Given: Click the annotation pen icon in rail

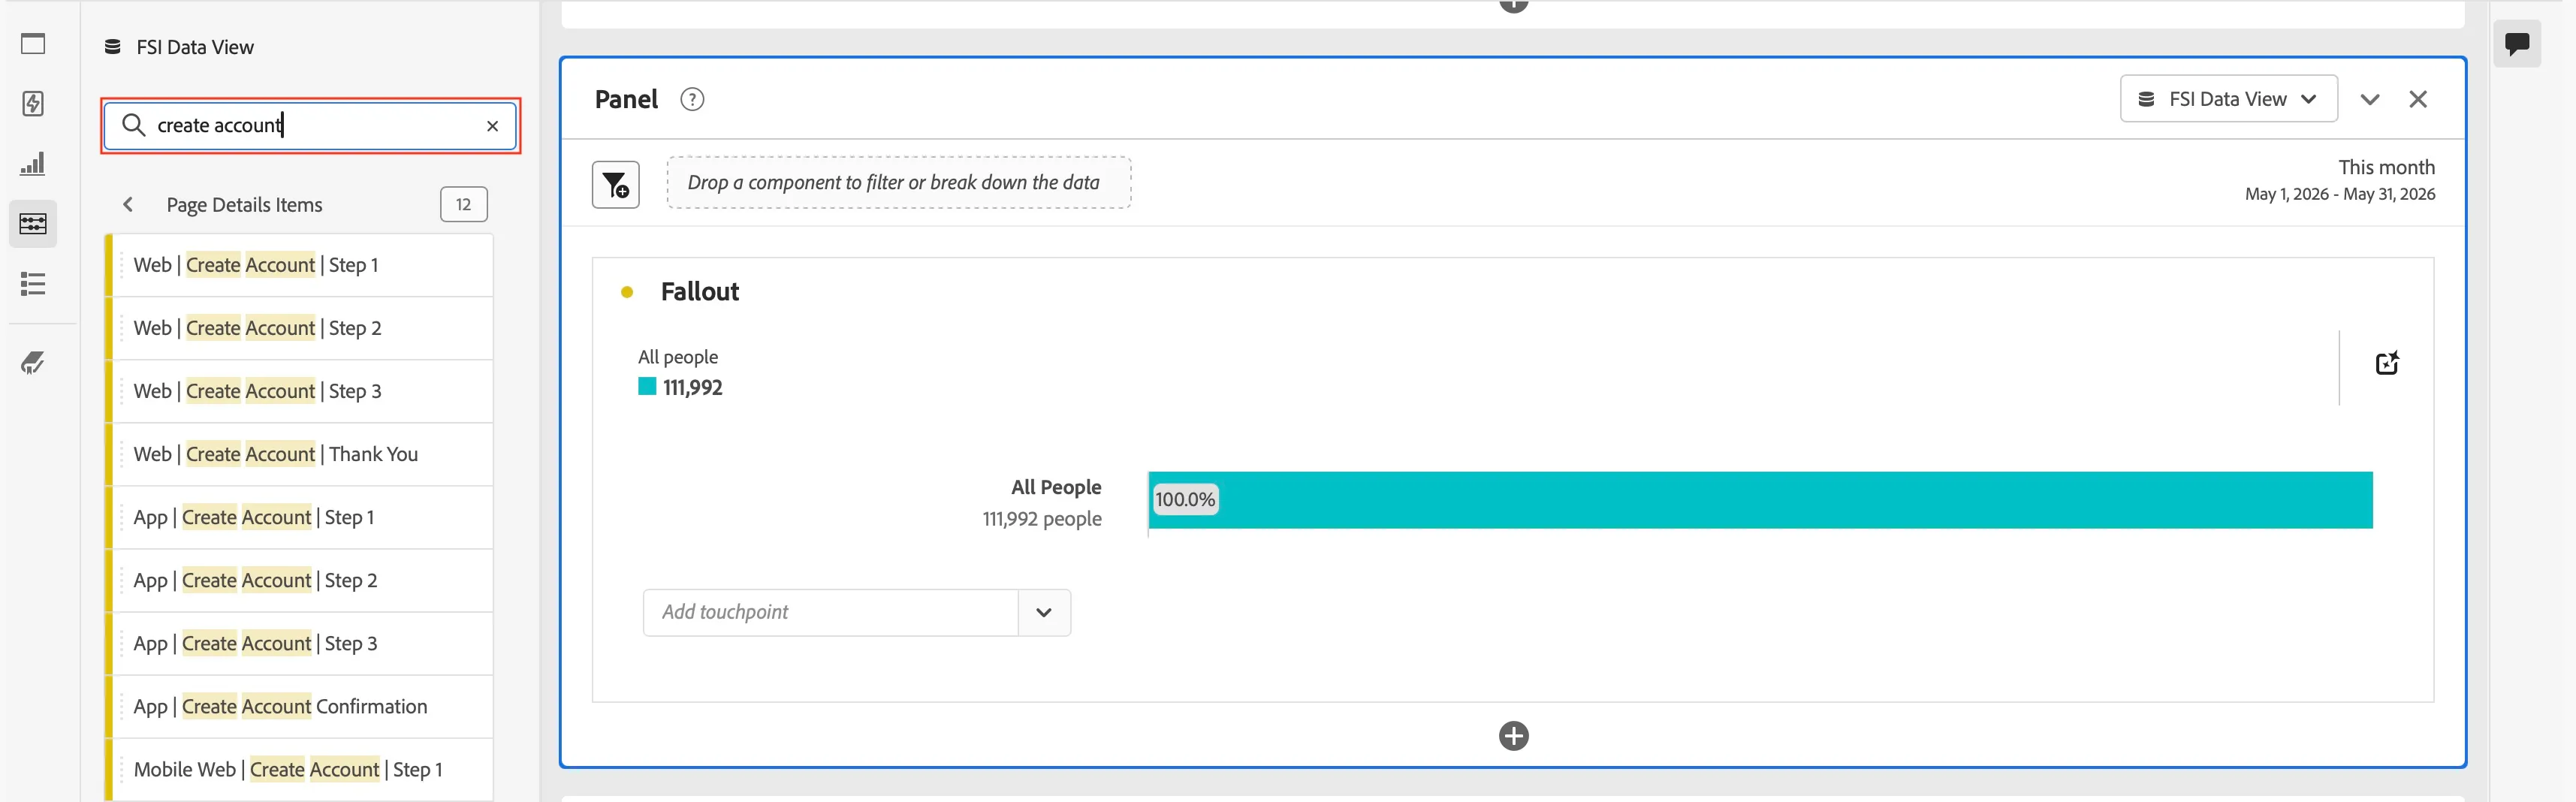Looking at the screenshot, I should [33, 363].
